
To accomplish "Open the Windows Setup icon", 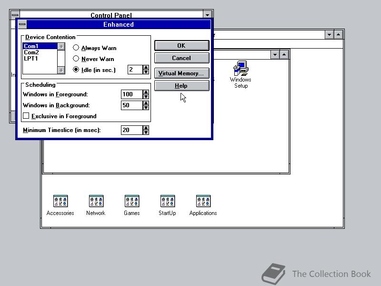I will click(241, 74).
